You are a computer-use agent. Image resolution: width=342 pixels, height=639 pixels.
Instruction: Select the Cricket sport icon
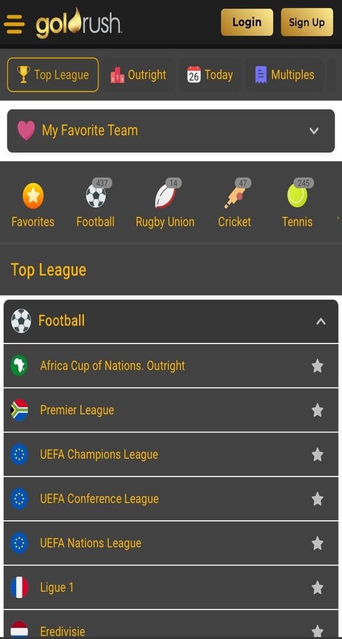[234, 197]
